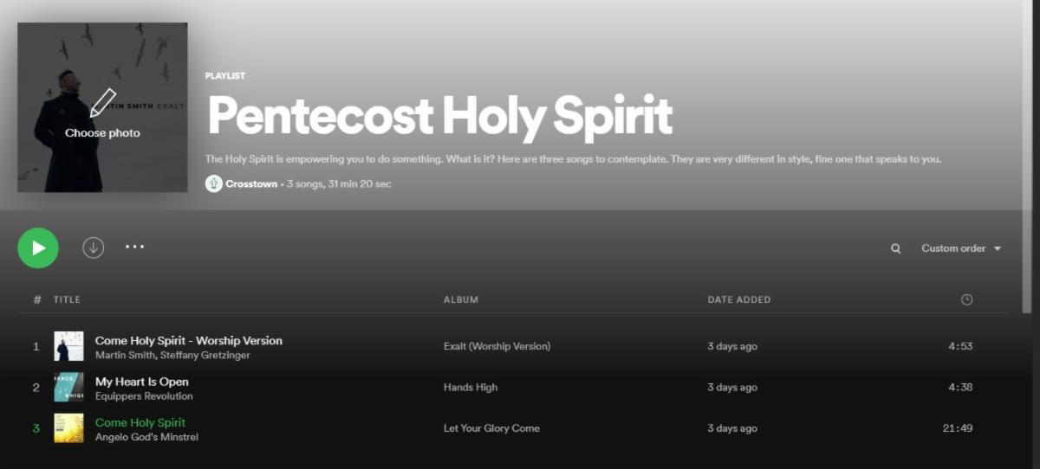Open the Let Your Glory Come album
This screenshot has width=1040, height=469.
(491, 428)
